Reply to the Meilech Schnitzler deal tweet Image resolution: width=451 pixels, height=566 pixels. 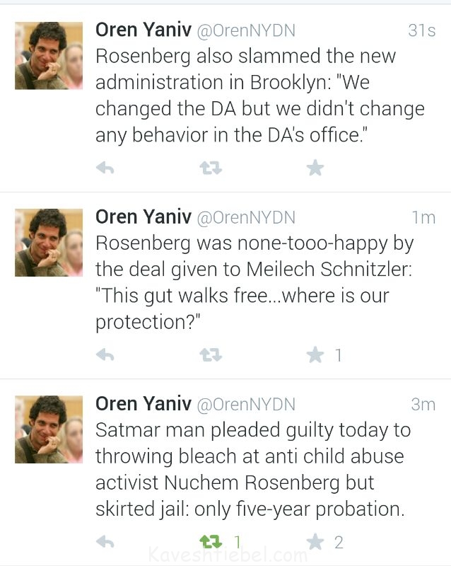click(x=105, y=354)
